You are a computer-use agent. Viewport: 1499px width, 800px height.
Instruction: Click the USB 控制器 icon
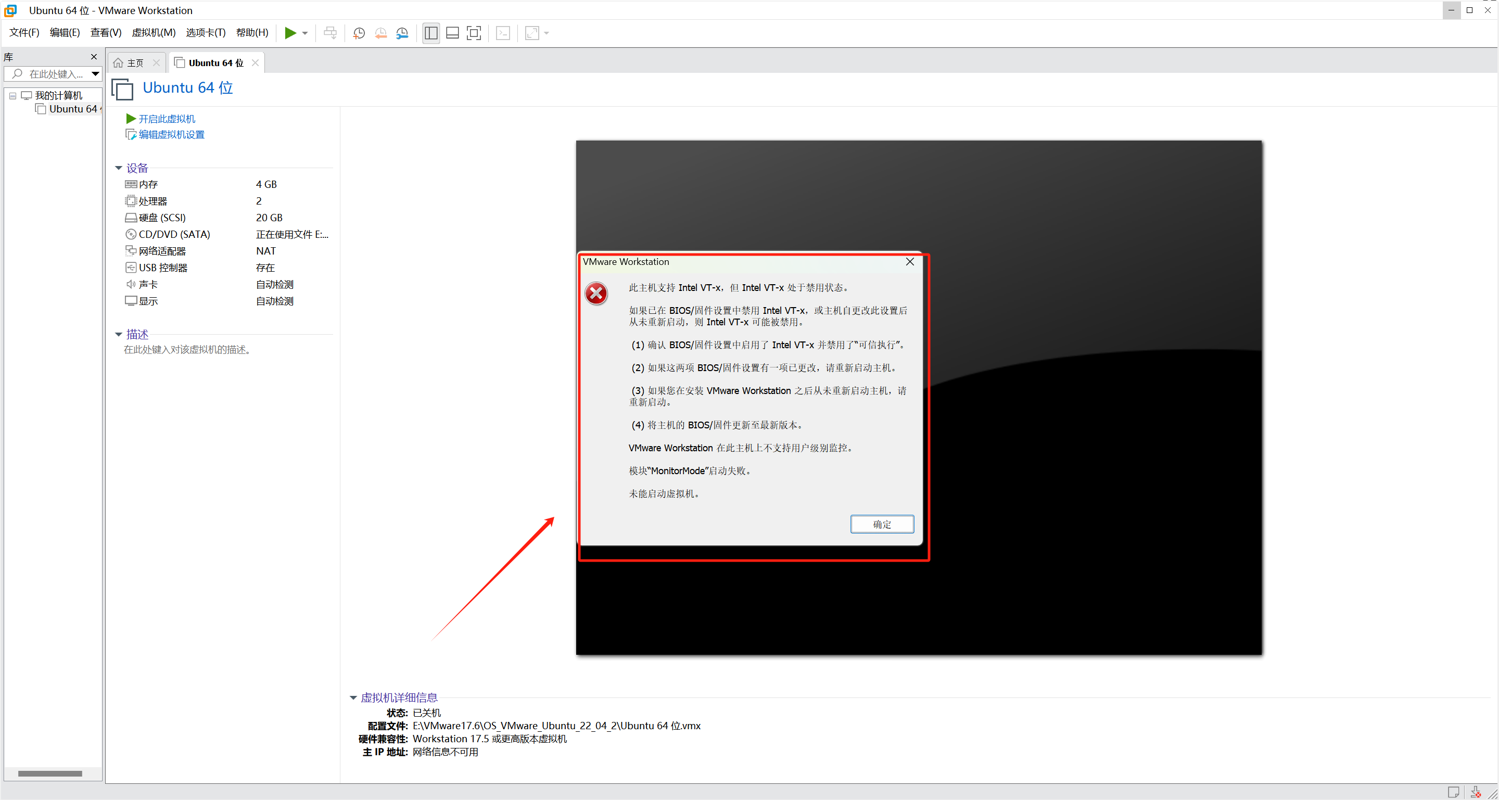click(131, 268)
